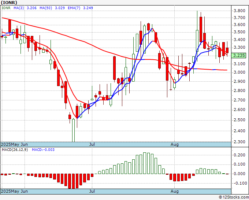Screen dimensions: 249x200
Task: Click the 0.000 MACD axis label
Action: point(239,174)
